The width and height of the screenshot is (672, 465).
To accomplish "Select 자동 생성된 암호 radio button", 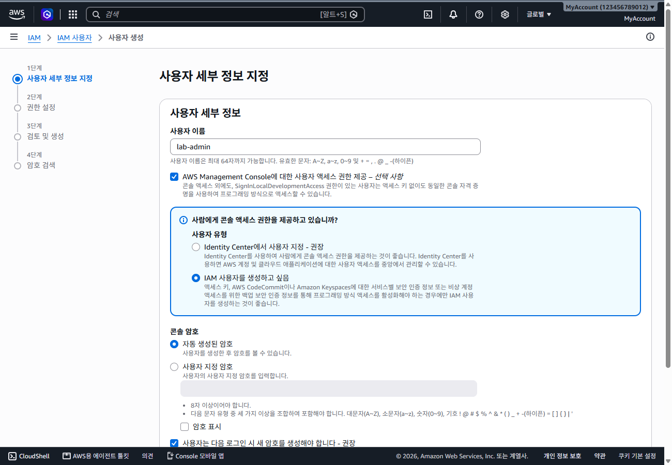I will point(174,344).
